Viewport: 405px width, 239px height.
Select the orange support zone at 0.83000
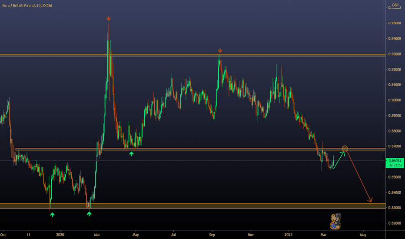tap(193, 206)
